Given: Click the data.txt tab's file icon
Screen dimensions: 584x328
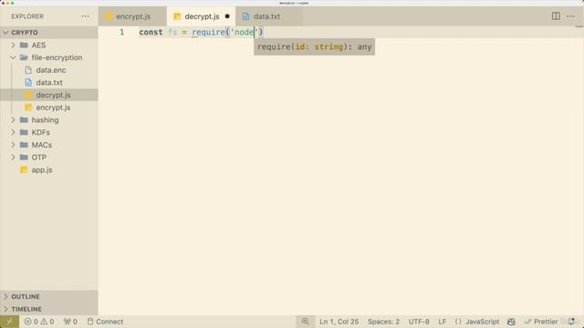Looking at the screenshot, I should point(245,16).
